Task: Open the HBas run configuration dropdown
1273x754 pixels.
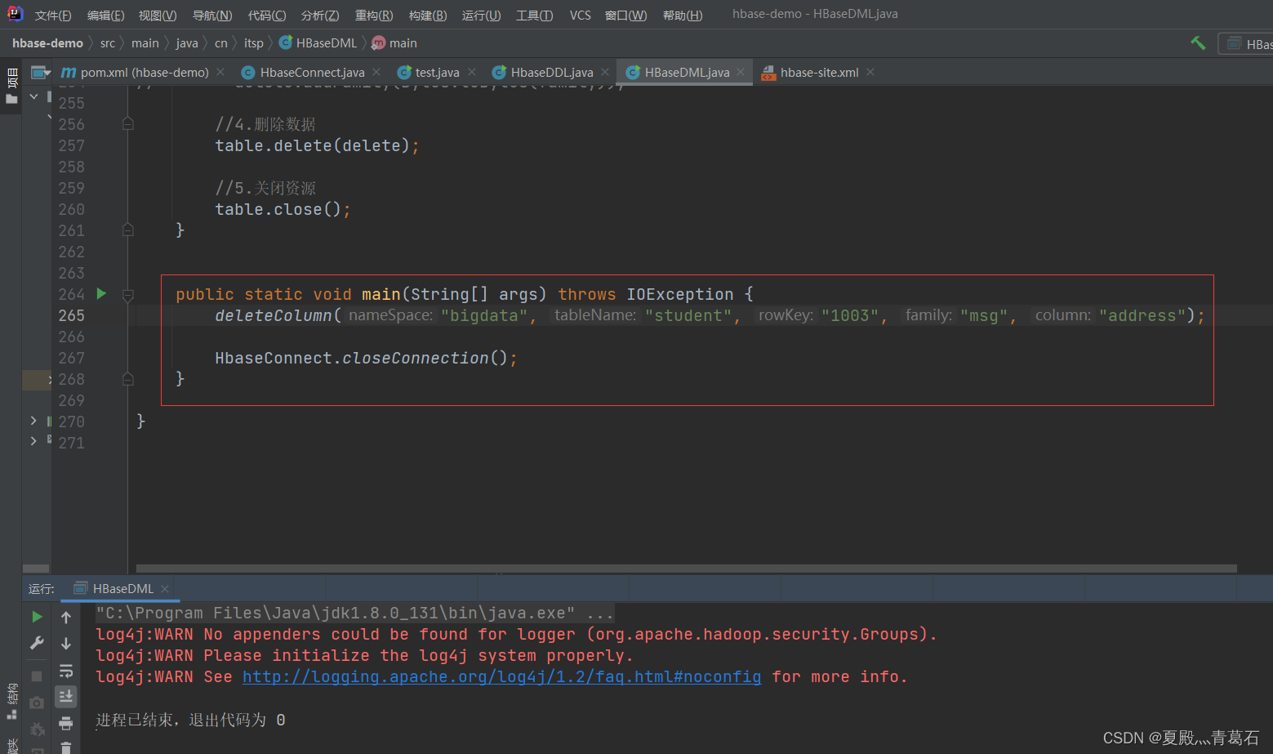Action: pos(1247,44)
